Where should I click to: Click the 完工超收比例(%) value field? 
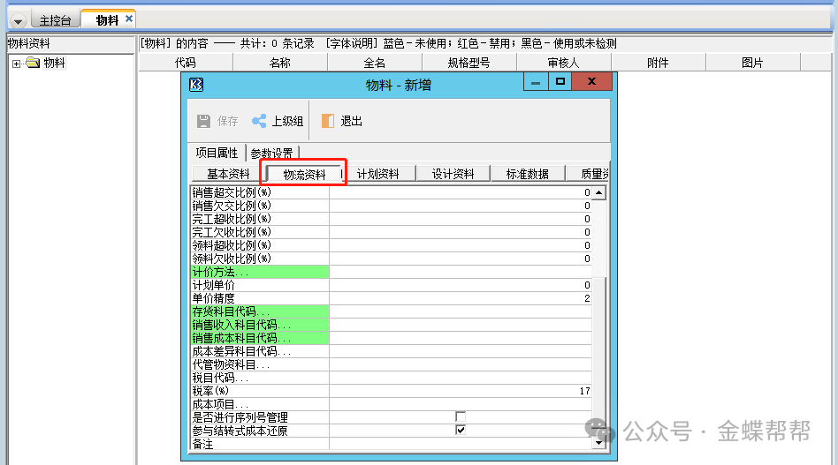461,219
